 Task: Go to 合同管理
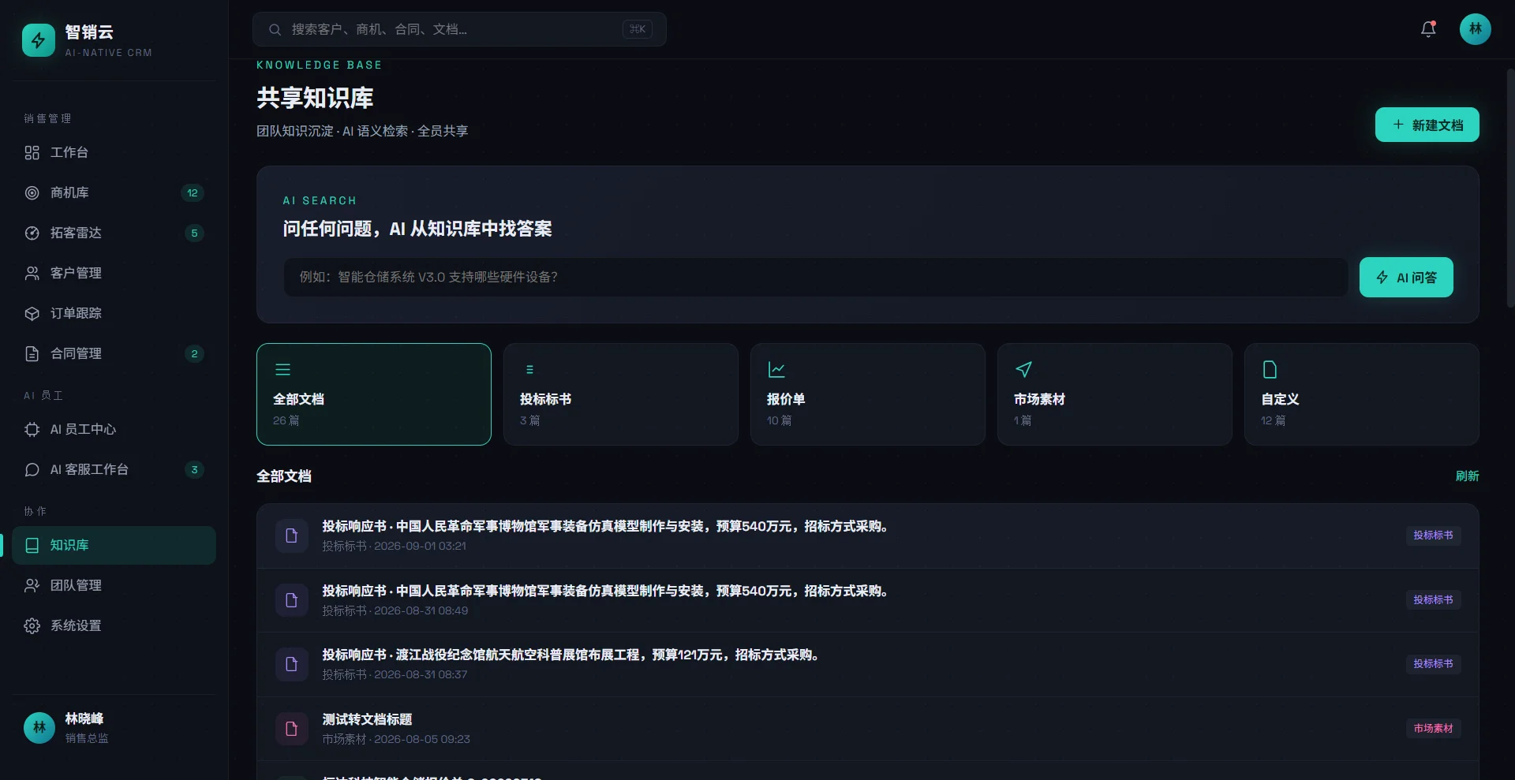114,353
